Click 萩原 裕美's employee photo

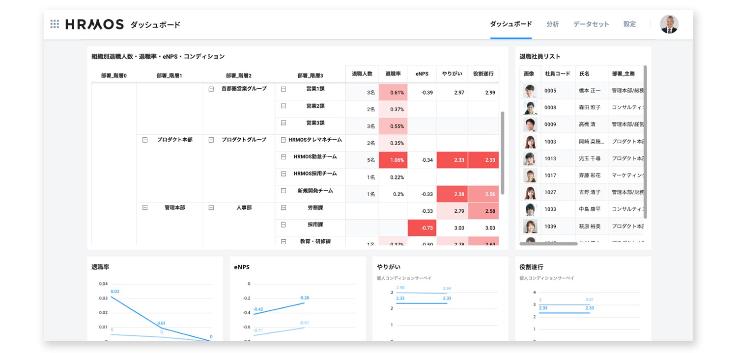pyautogui.click(x=531, y=226)
